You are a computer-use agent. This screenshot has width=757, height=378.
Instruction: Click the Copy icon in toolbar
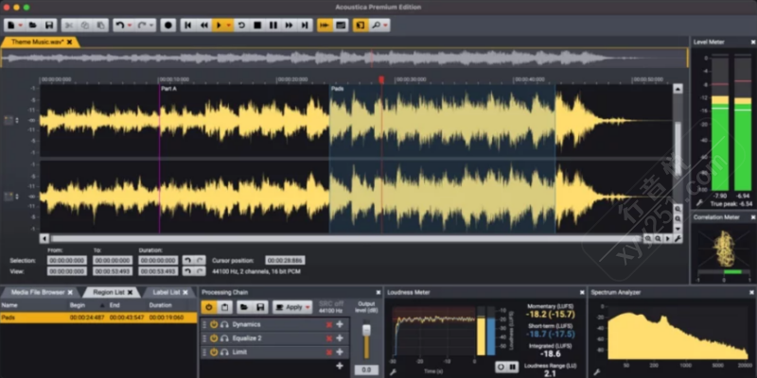point(84,26)
